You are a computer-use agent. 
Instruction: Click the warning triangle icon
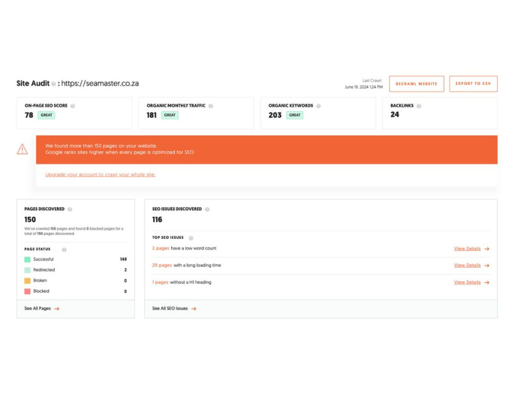[23, 149]
